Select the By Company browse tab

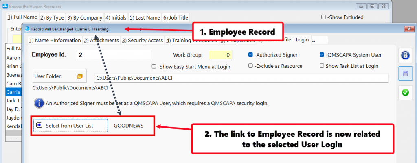click(x=85, y=17)
